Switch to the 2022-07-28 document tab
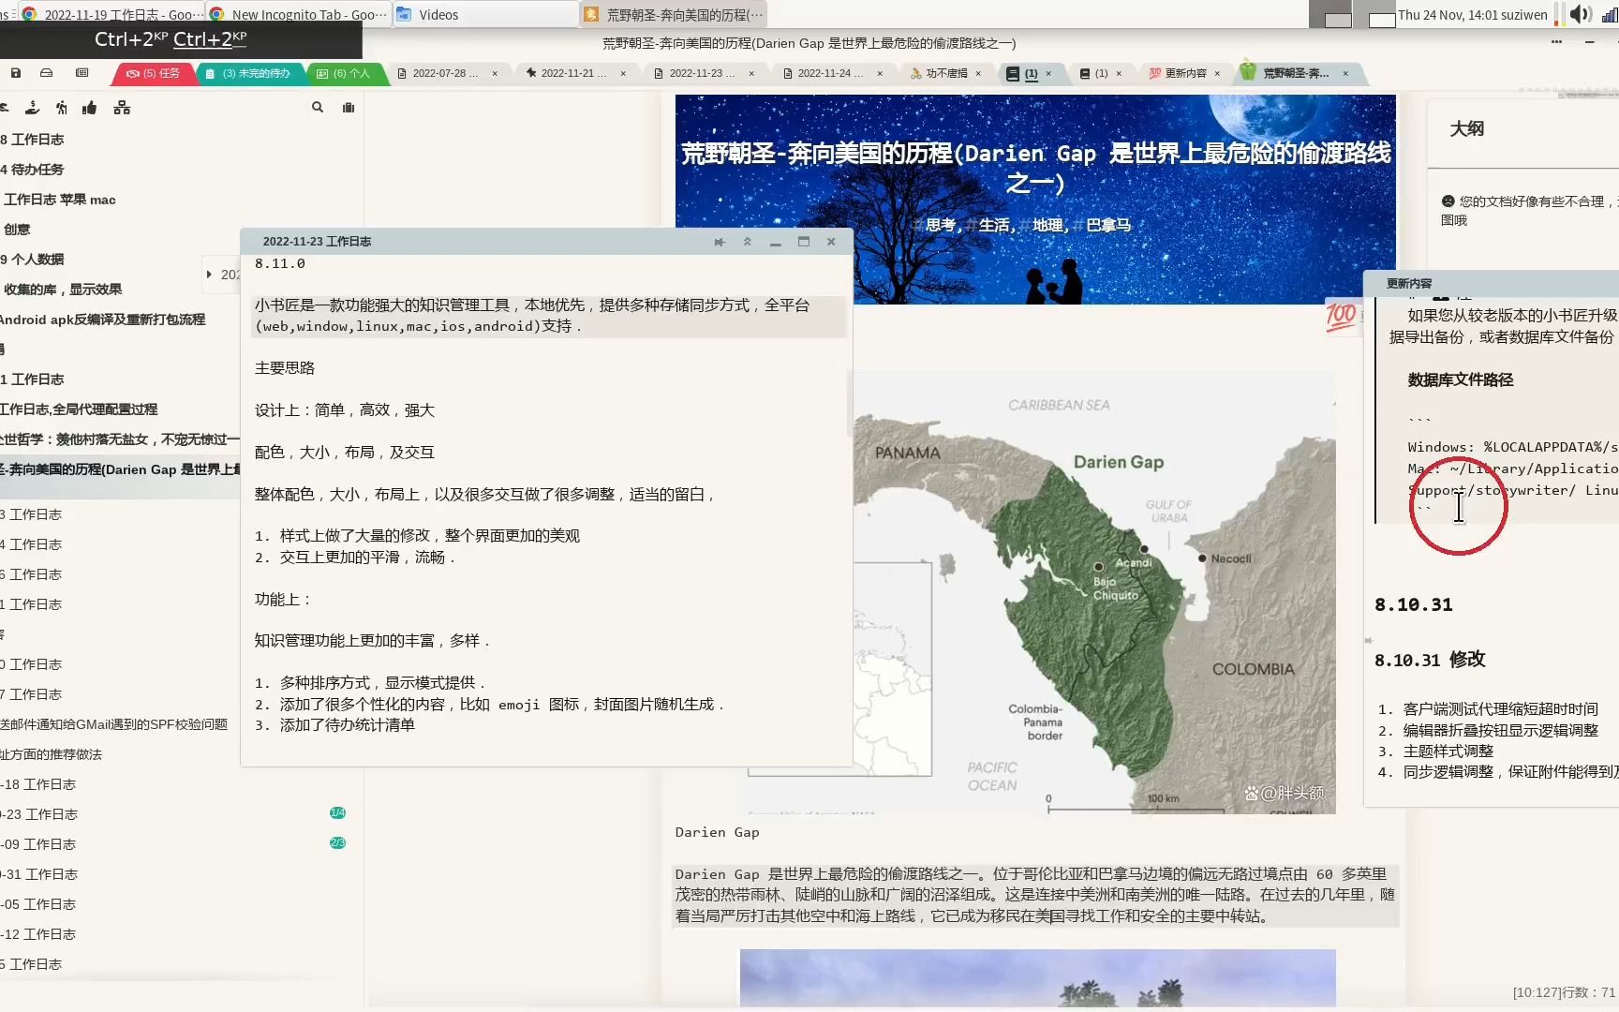 point(446,73)
